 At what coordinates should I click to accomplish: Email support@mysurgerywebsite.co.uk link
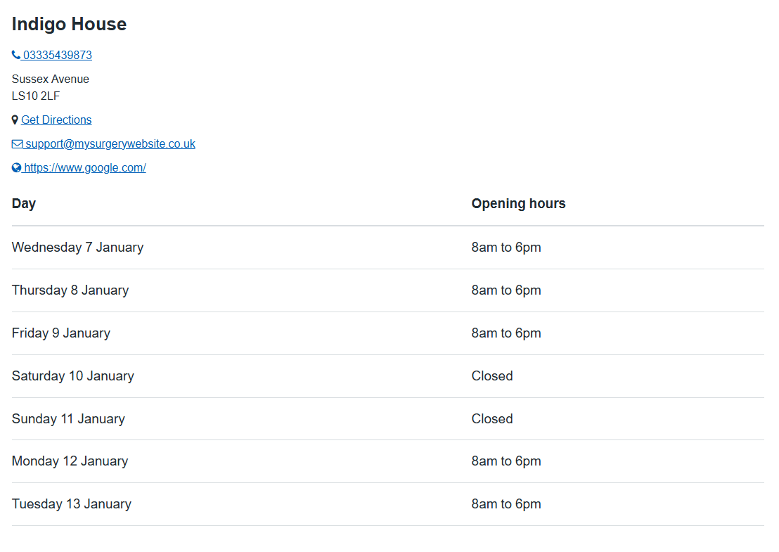tap(110, 144)
